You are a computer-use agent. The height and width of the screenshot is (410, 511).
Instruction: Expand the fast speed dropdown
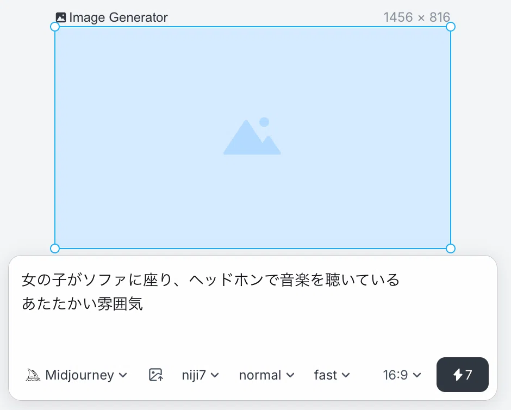coord(332,375)
